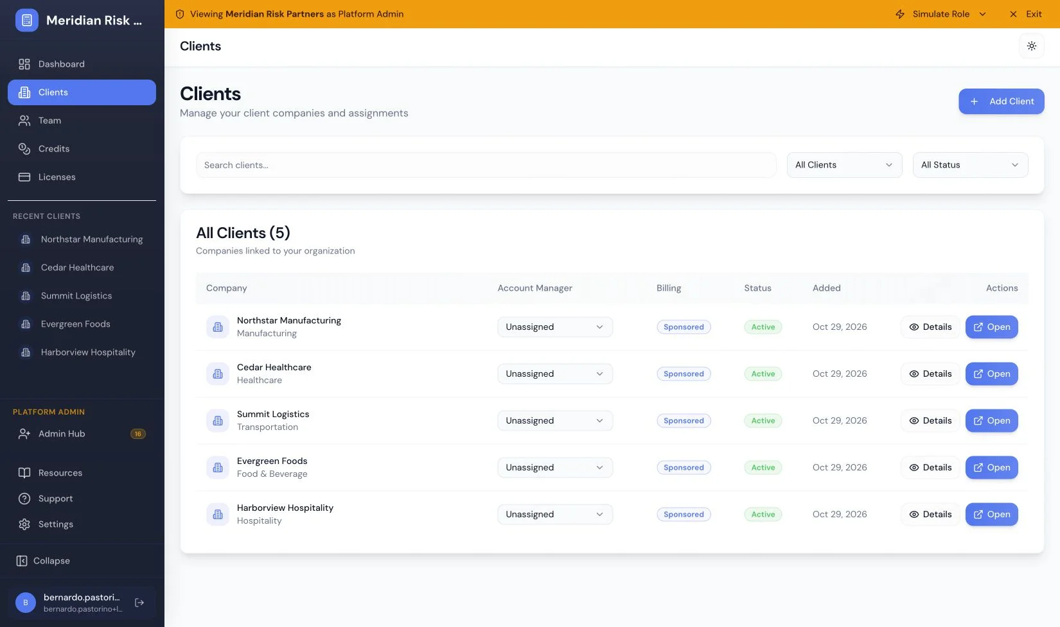View Details for Summit Logistics
Image resolution: width=1060 pixels, height=627 pixels.
(930, 420)
